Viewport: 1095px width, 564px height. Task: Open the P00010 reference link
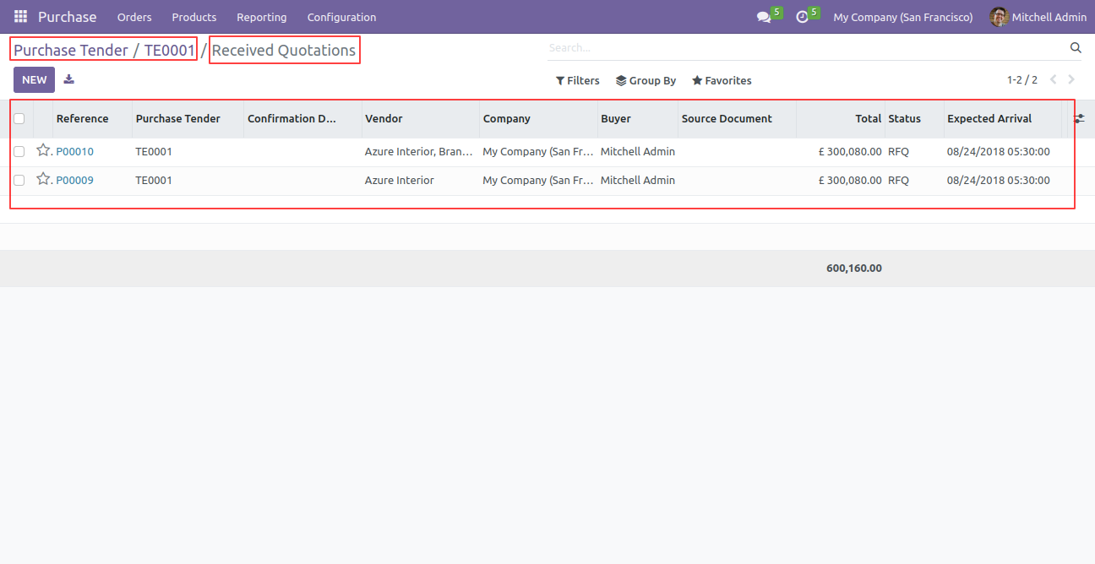point(74,152)
